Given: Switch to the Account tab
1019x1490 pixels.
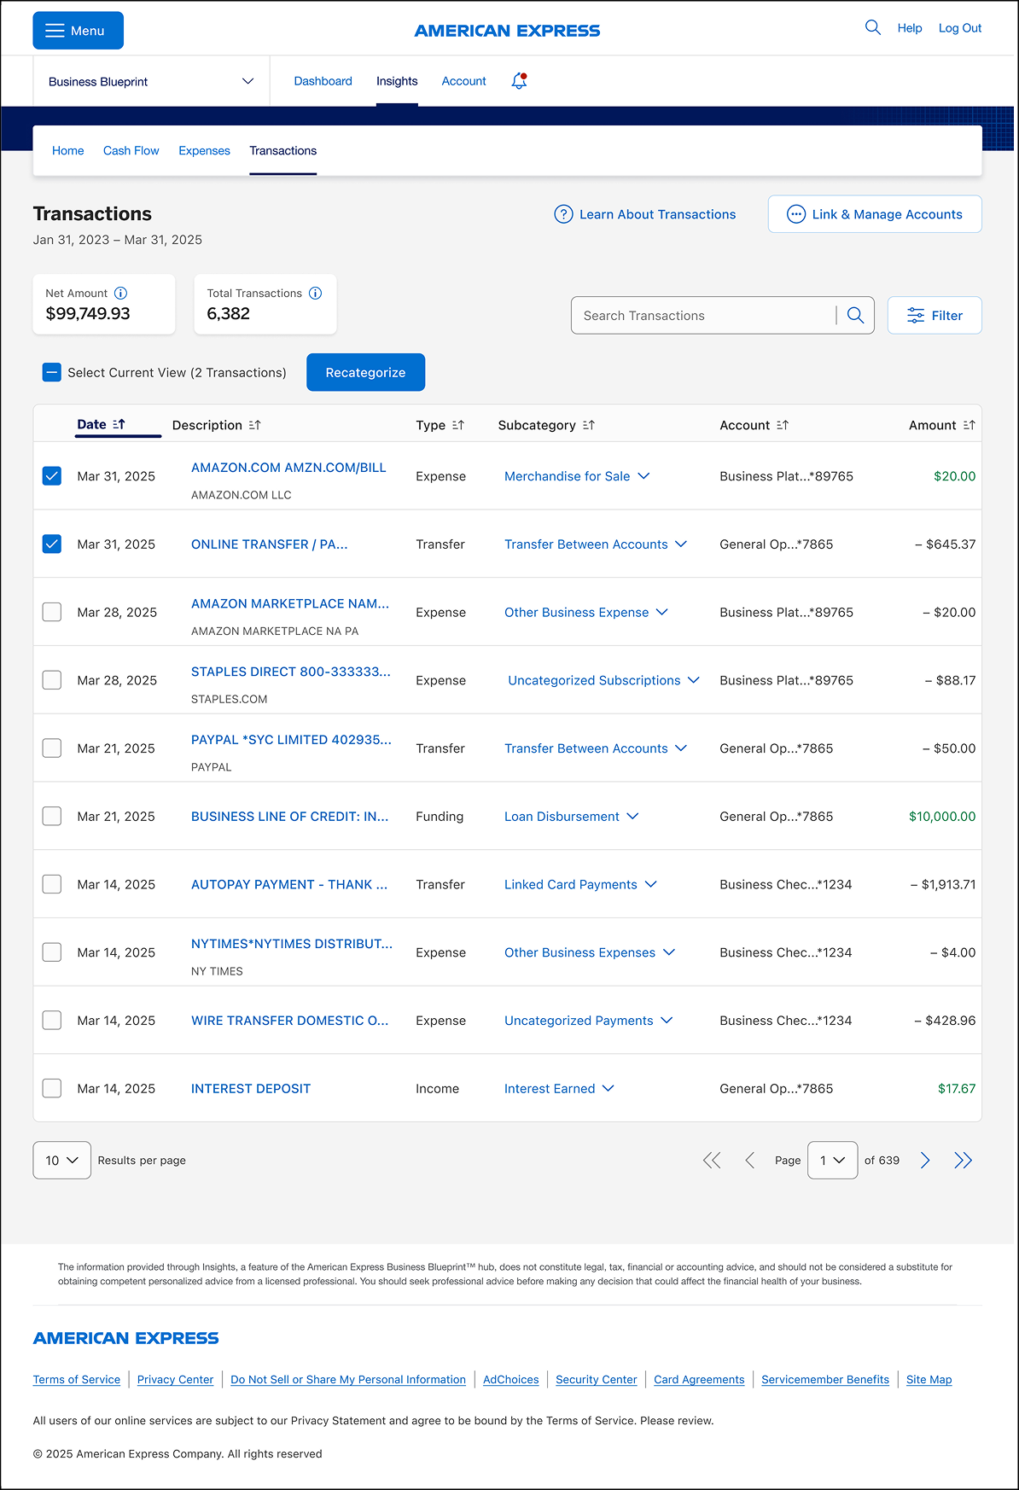Looking at the screenshot, I should click(463, 81).
